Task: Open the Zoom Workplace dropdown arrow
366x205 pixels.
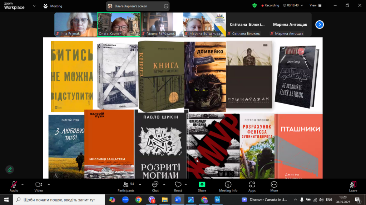Action: pyautogui.click(x=34, y=6)
